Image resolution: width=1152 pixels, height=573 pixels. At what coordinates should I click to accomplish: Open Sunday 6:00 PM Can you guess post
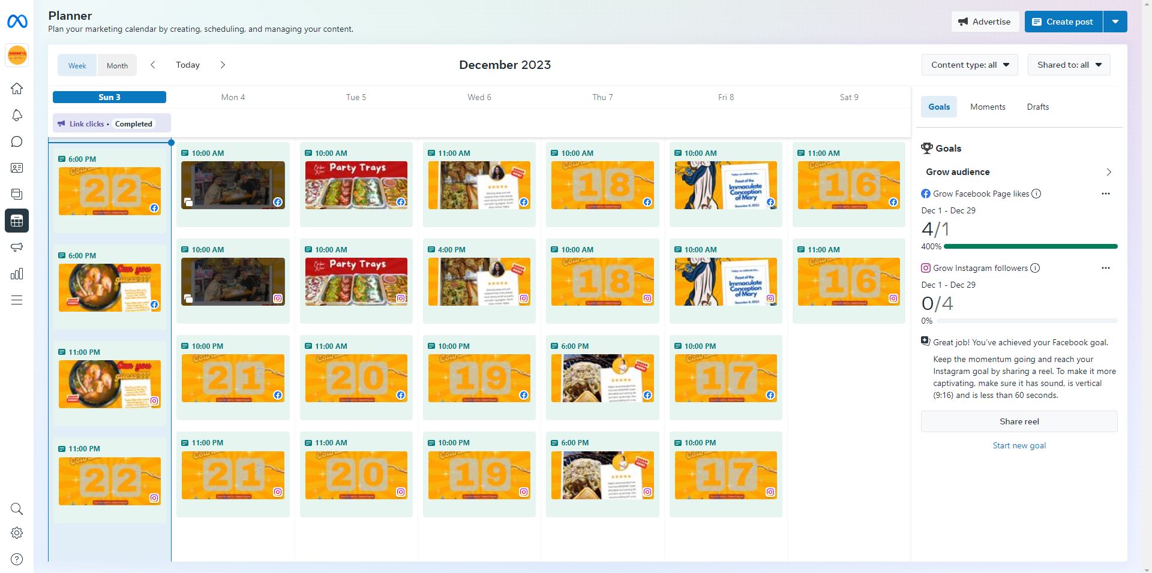click(110, 287)
